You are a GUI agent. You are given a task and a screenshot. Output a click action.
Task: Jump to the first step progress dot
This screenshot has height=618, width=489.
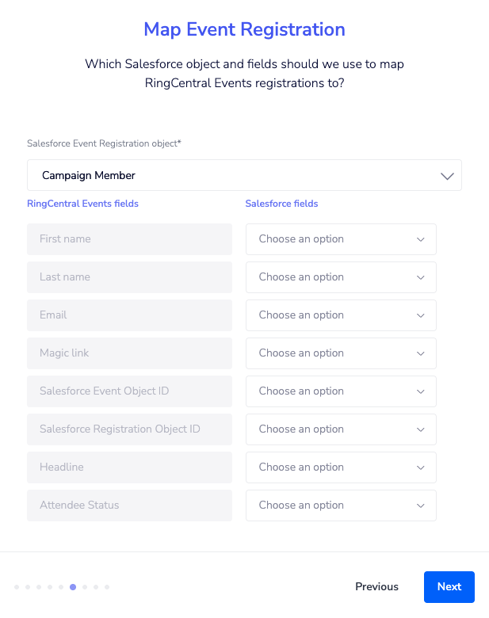[x=17, y=587]
